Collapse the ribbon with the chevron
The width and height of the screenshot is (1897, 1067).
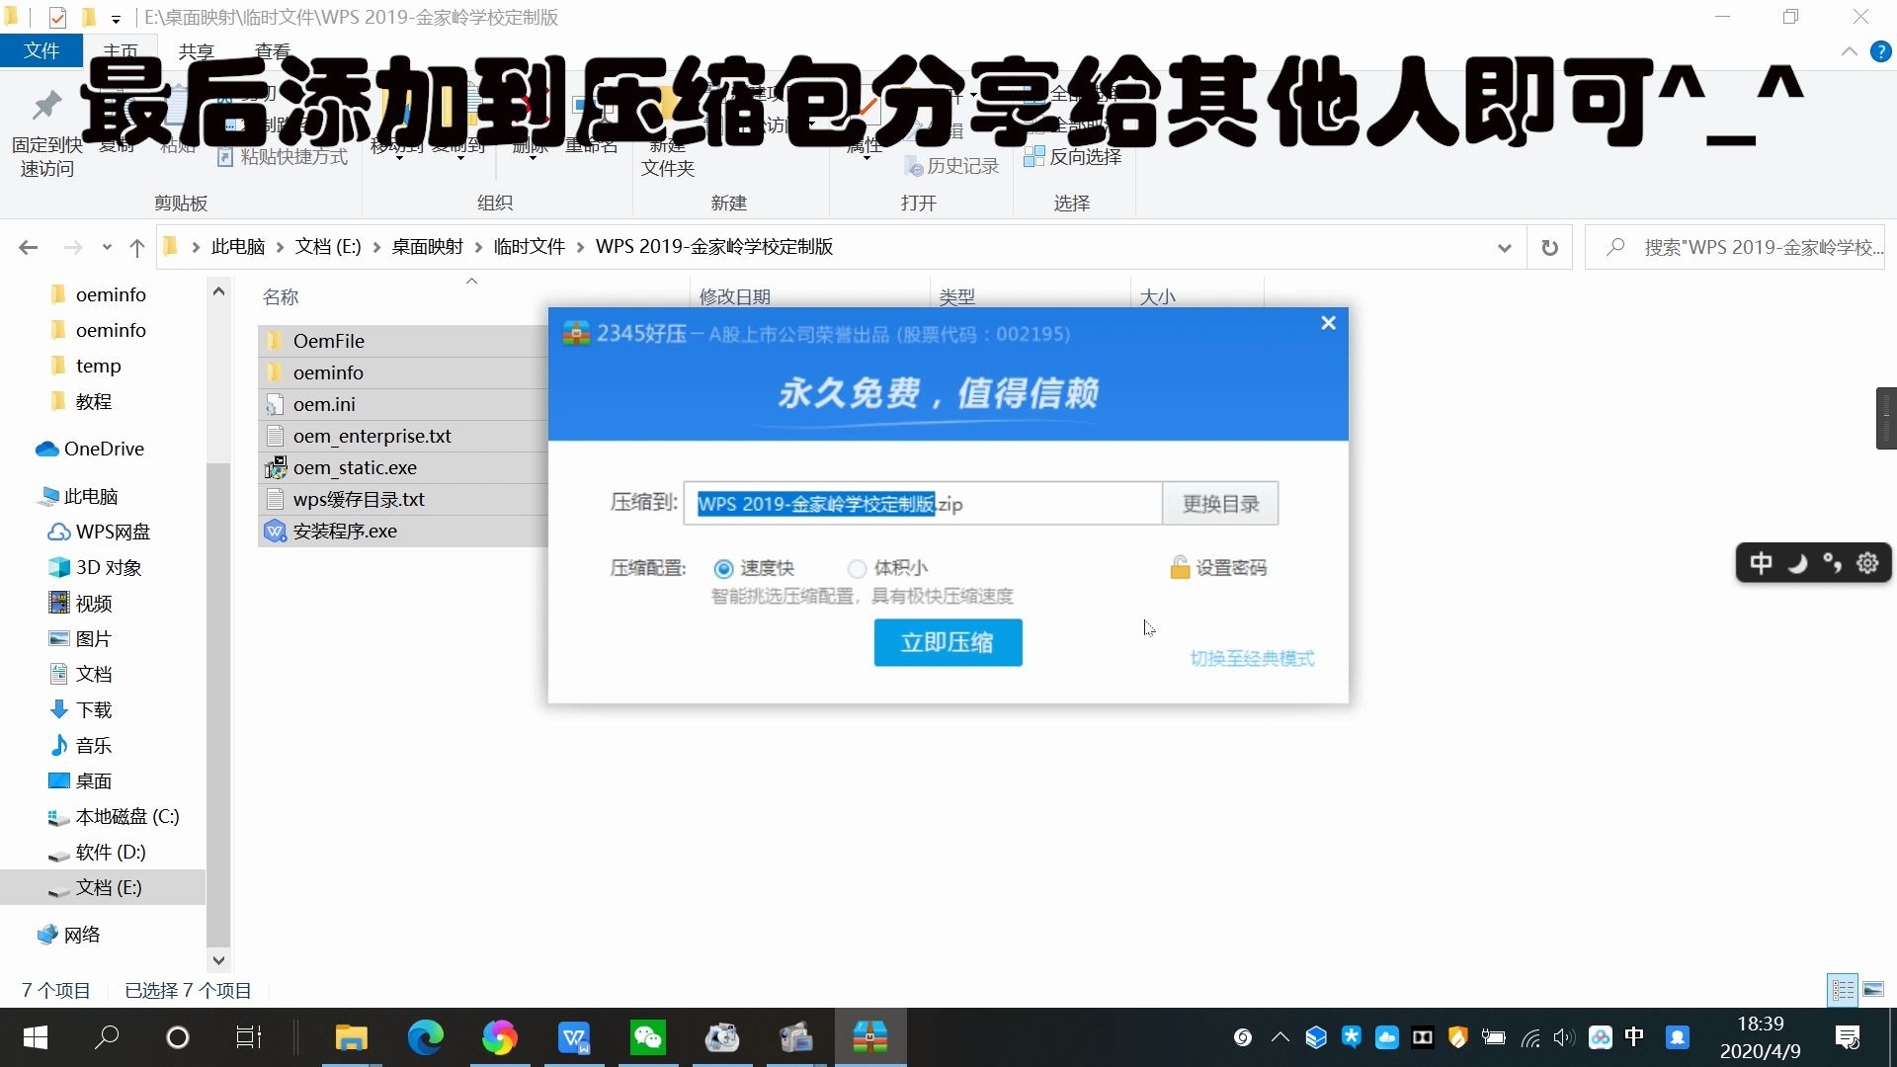tap(1849, 51)
